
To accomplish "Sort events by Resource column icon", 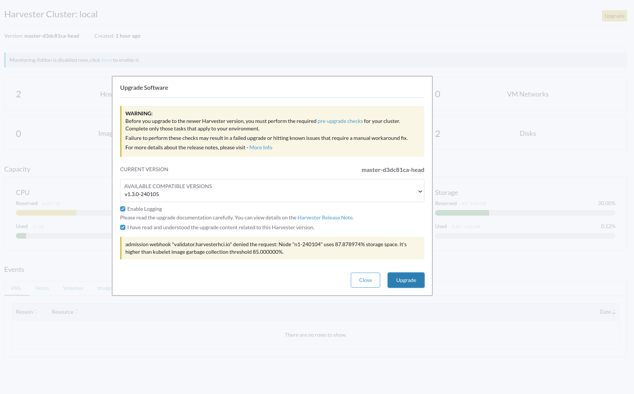I will (x=76, y=312).
